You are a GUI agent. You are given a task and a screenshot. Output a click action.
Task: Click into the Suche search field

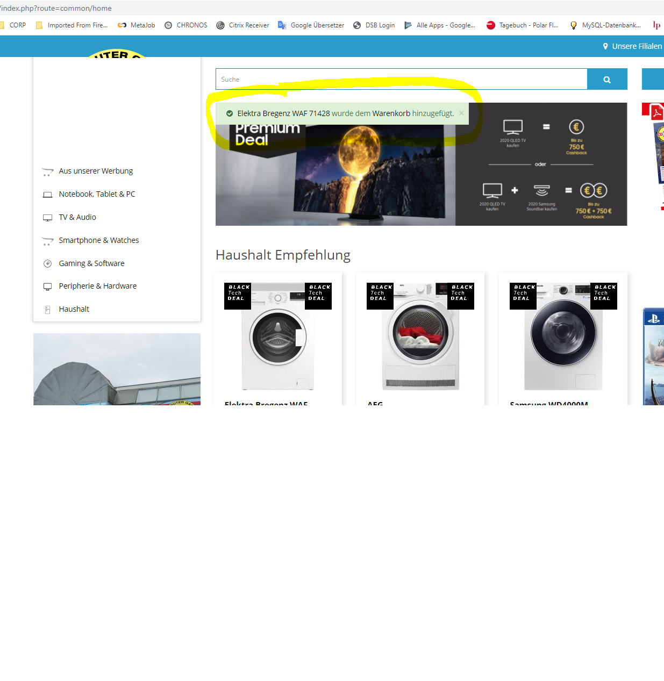pos(401,79)
